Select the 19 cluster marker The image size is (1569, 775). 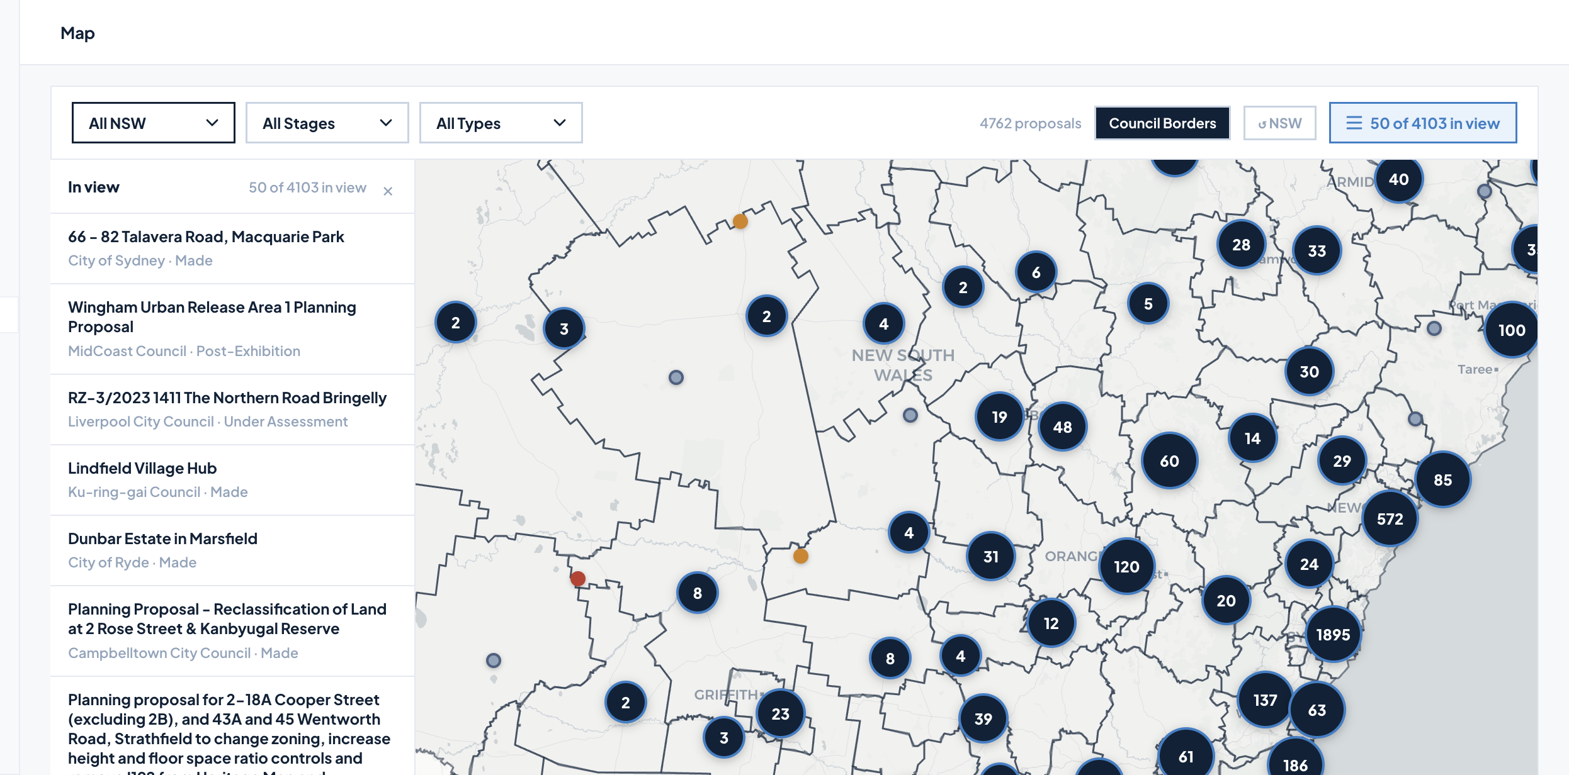click(x=999, y=416)
